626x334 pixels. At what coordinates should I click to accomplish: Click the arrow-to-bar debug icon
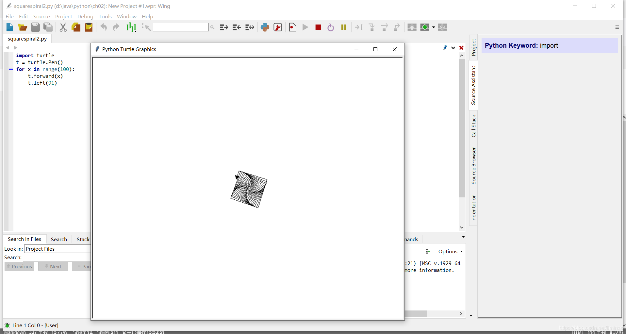(359, 27)
